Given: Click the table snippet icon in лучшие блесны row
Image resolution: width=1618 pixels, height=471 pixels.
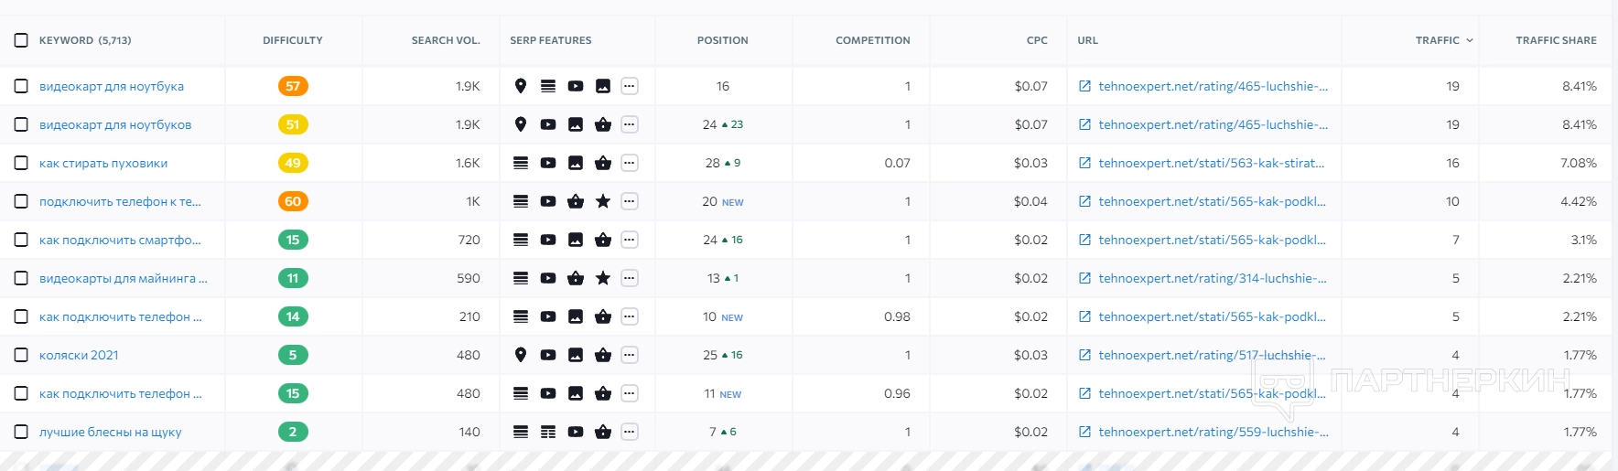Looking at the screenshot, I should [548, 432].
